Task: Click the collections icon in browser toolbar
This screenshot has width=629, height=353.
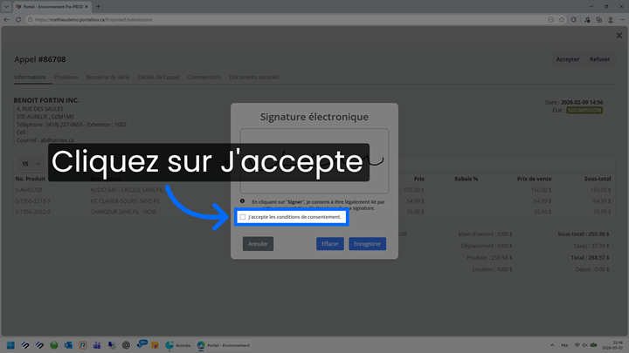Action: tap(599, 19)
